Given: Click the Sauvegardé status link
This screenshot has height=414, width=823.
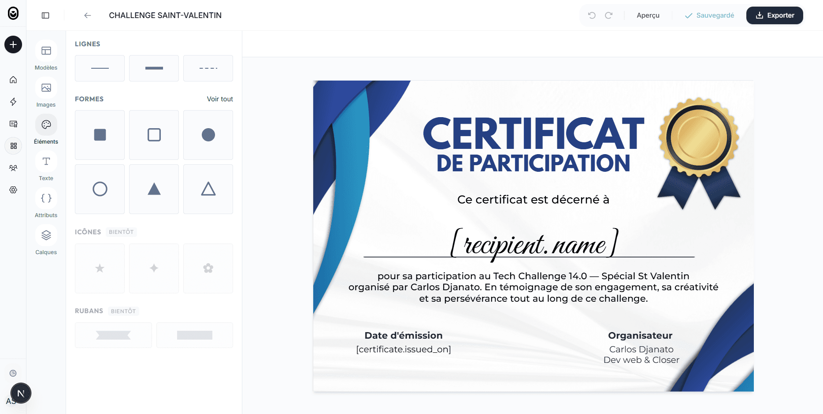Looking at the screenshot, I should [710, 15].
